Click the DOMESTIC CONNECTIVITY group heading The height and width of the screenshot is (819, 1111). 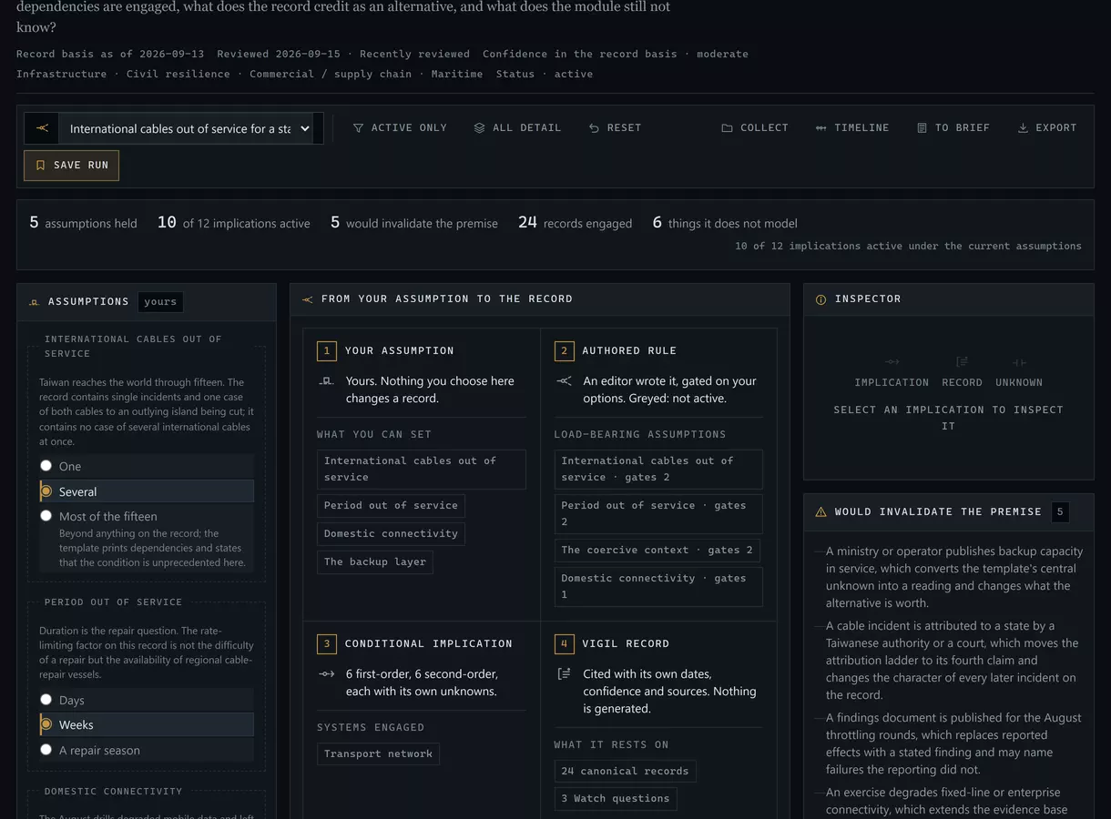(113, 792)
